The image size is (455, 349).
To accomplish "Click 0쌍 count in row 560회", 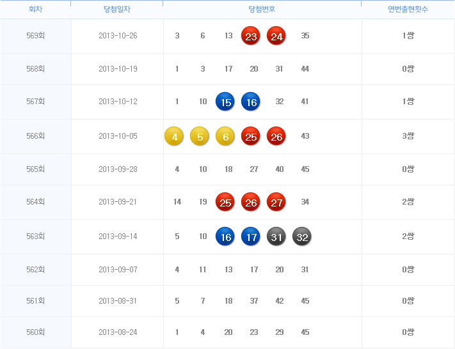I will point(408,332).
